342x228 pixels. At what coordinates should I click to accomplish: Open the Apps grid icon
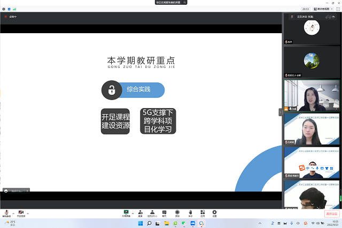coord(203,214)
